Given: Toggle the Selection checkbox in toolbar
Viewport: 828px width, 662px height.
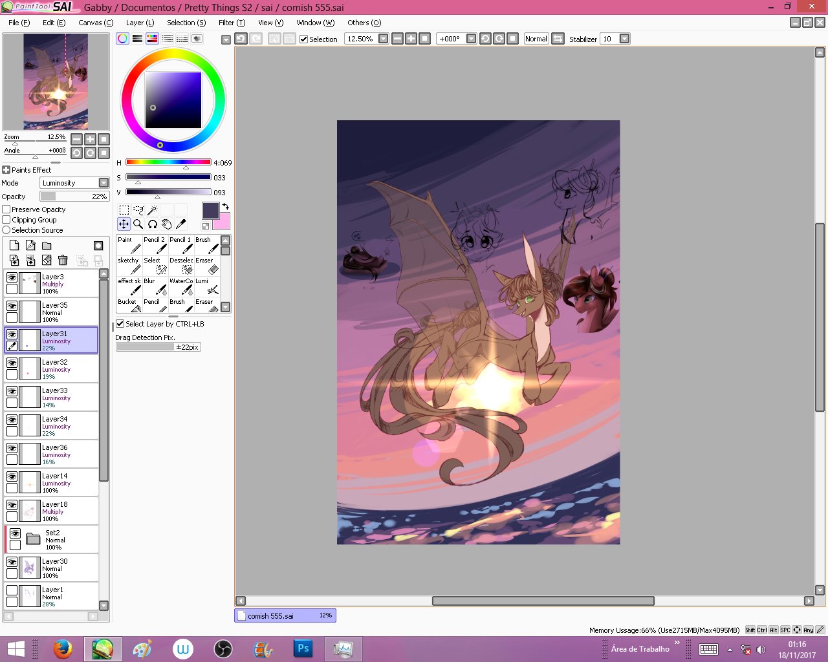Looking at the screenshot, I should point(303,39).
